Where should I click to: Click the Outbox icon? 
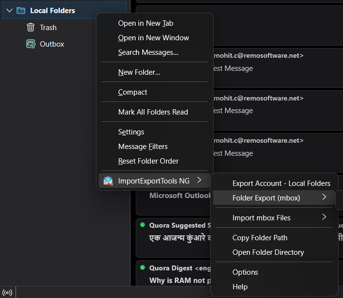[31, 44]
